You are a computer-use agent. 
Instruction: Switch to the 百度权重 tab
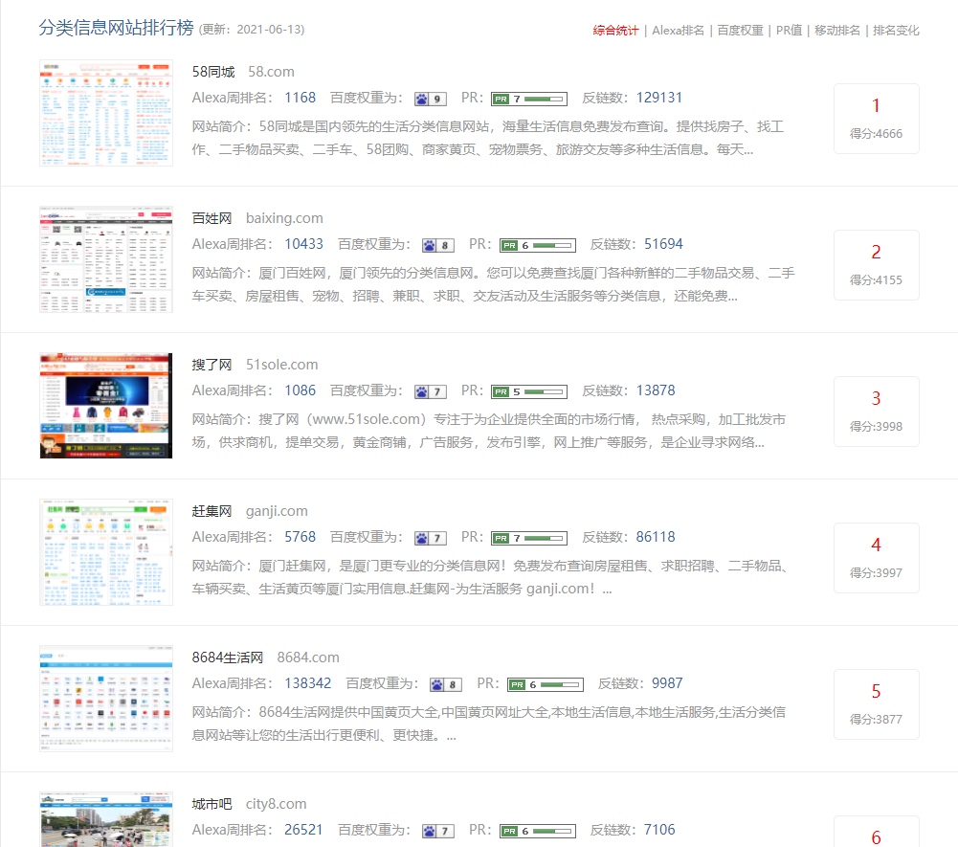740,31
